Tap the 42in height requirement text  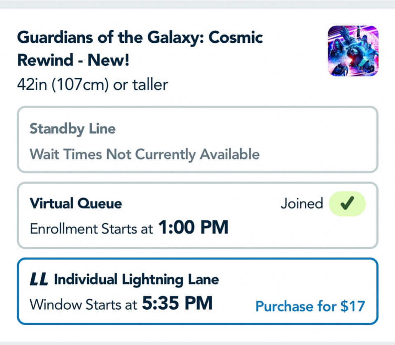pos(92,85)
